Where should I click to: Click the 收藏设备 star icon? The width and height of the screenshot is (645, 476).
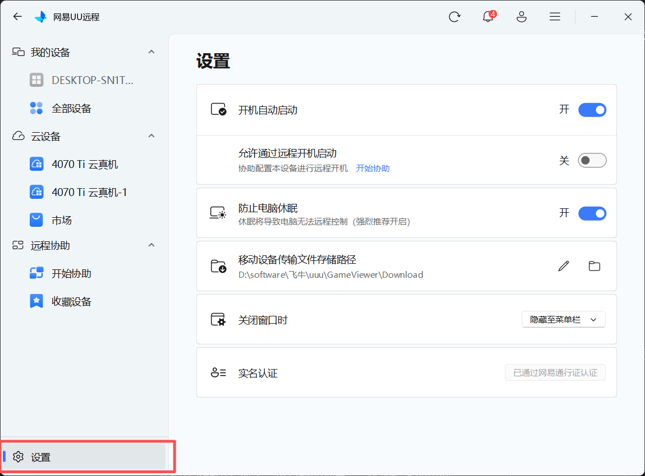point(36,301)
